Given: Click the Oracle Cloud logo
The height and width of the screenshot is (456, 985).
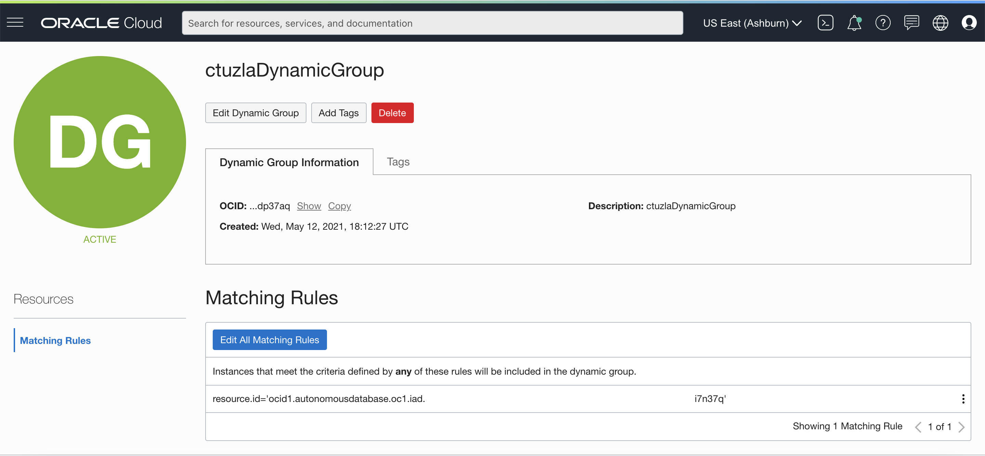Looking at the screenshot, I should tap(101, 23).
